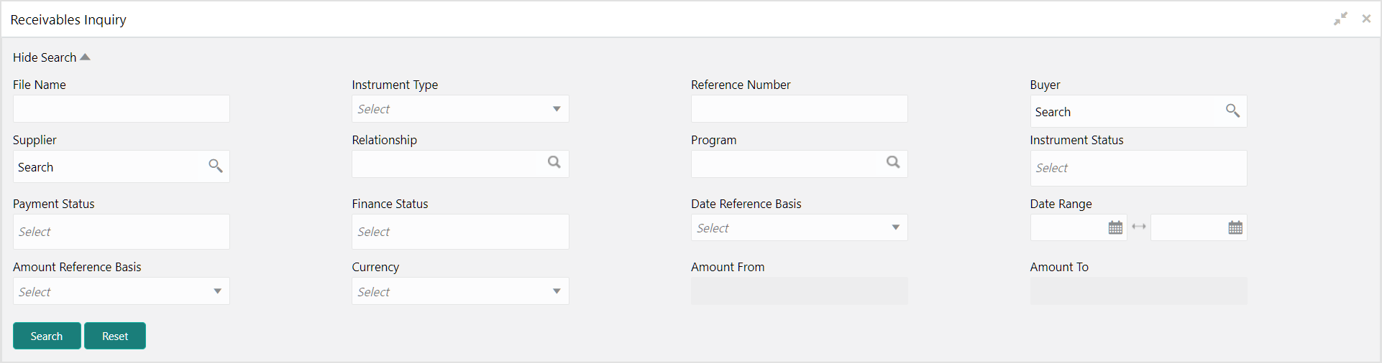Click the Program lookup magnifier icon
This screenshot has height=363, width=1382.
coord(893,162)
